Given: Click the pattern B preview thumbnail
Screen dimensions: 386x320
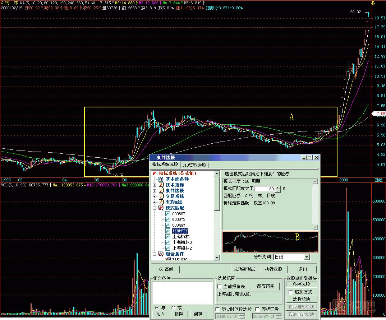Looking at the screenshot, I should pos(270,242).
